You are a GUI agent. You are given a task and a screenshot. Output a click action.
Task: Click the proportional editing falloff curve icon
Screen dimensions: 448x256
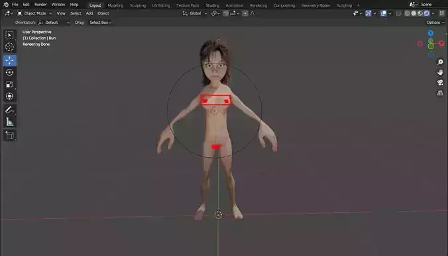tap(253, 13)
